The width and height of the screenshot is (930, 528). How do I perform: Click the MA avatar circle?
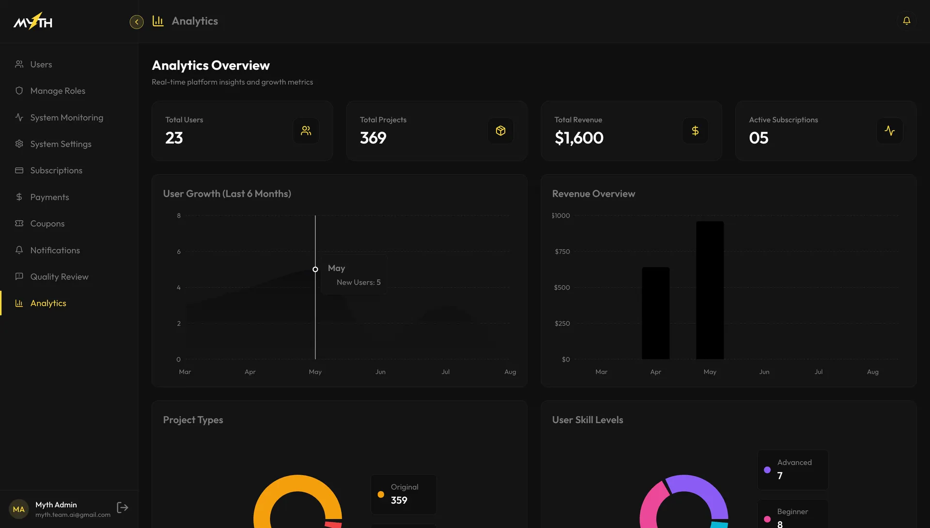click(19, 509)
